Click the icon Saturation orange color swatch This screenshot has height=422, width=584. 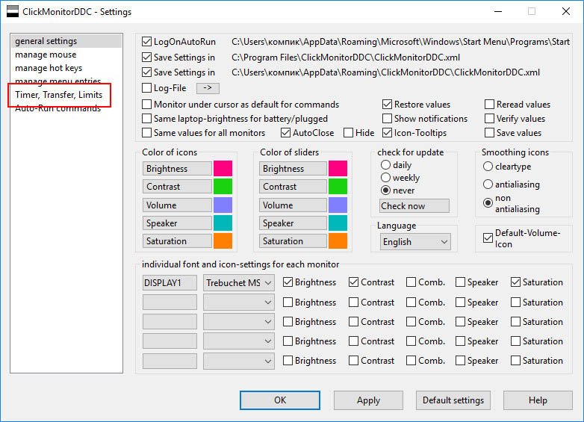point(223,241)
